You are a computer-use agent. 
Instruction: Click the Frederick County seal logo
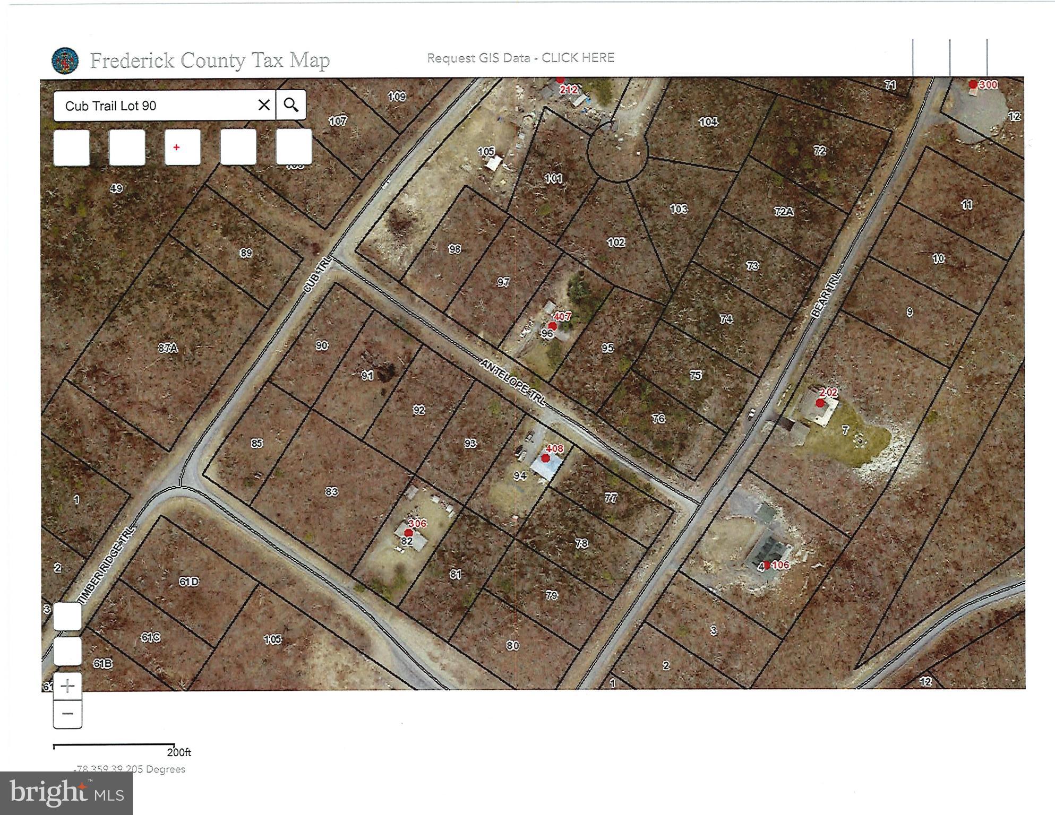tap(65, 60)
